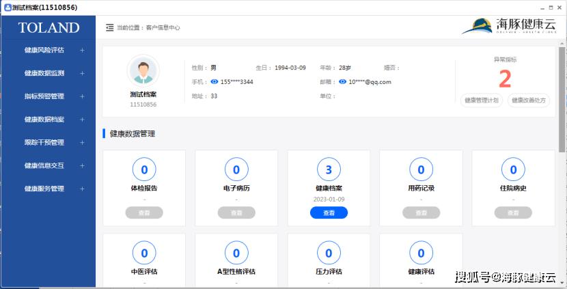
Task: Open the 健康数据监测 sidebar item
Action: point(44,73)
